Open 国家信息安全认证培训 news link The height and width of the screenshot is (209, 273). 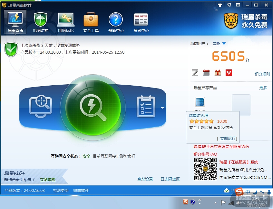pyautogui.click(x=245, y=177)
